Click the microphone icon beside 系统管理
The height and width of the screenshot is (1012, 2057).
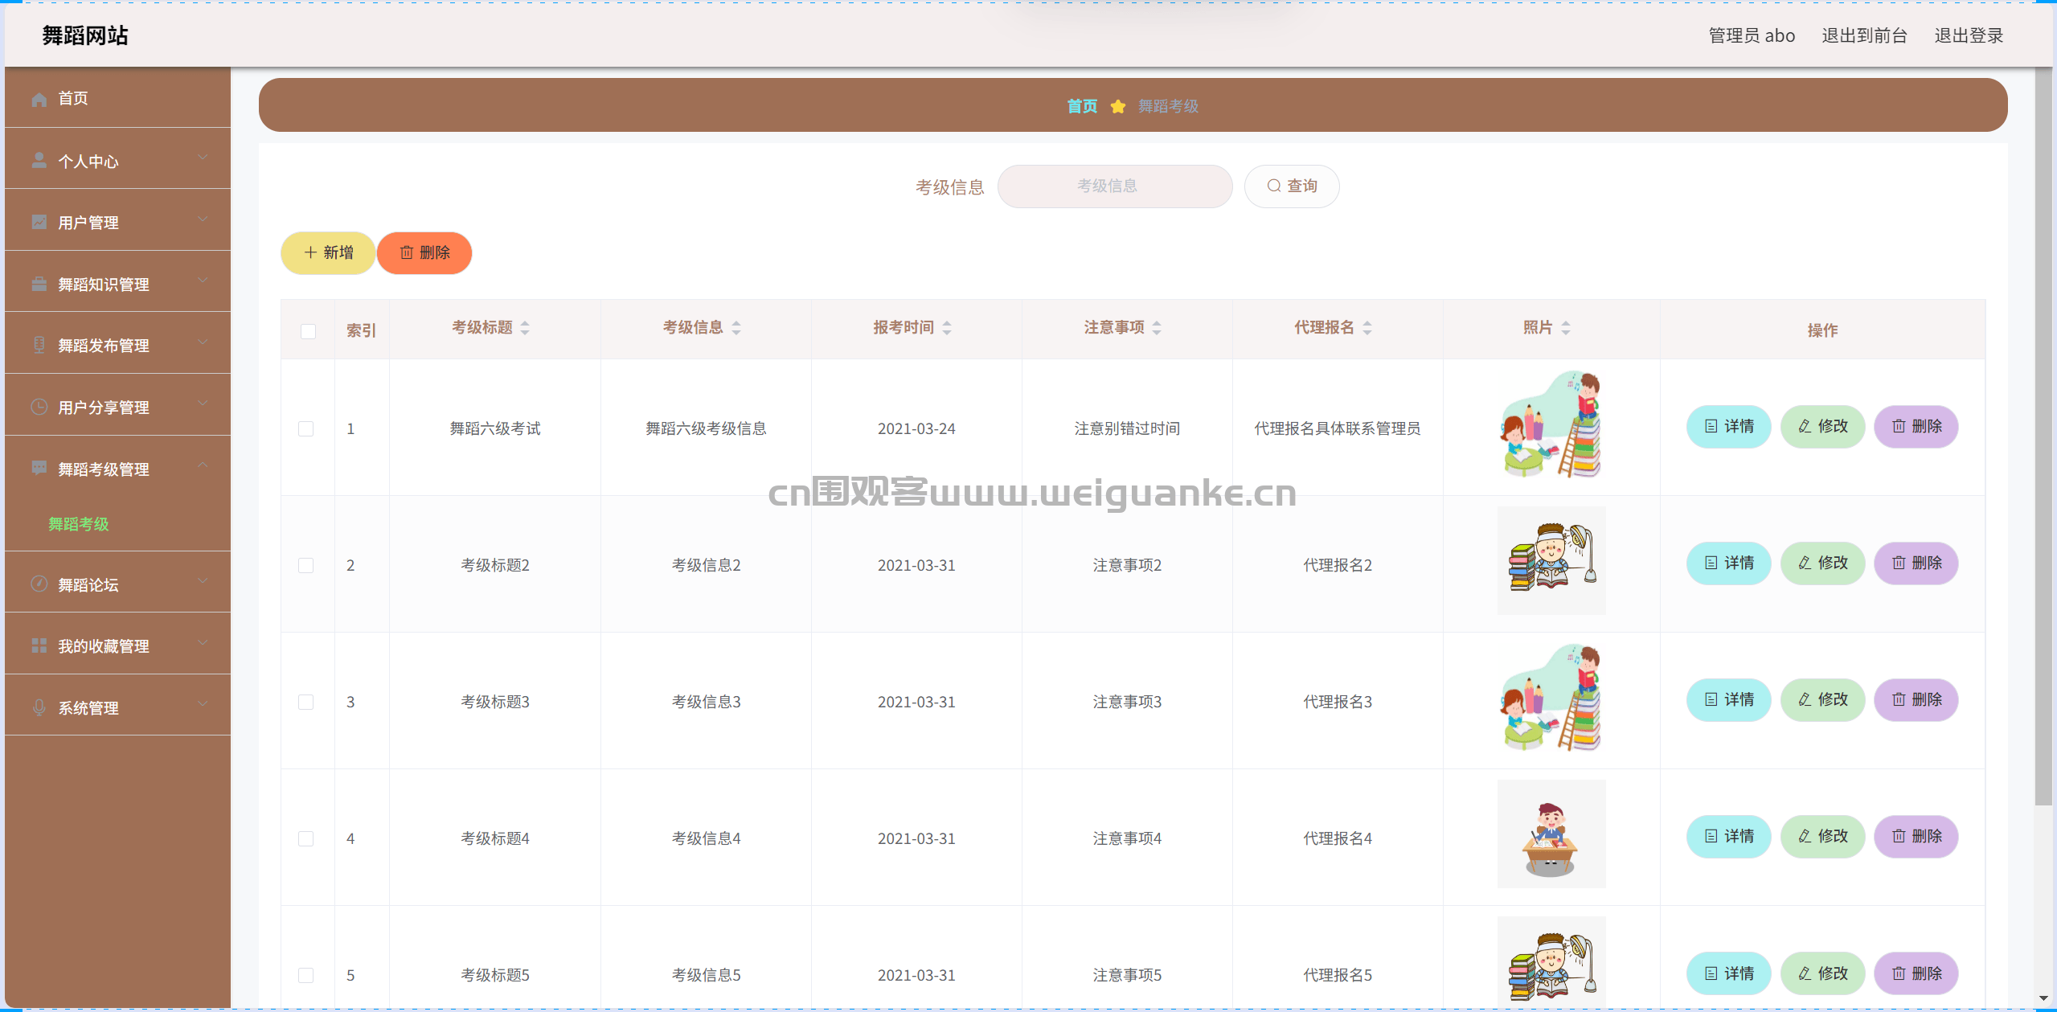pyautogui.click(x=39, y=707)
